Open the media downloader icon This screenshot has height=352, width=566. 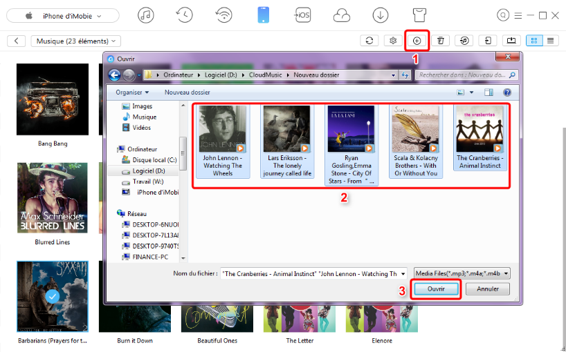tap(381, 15)
